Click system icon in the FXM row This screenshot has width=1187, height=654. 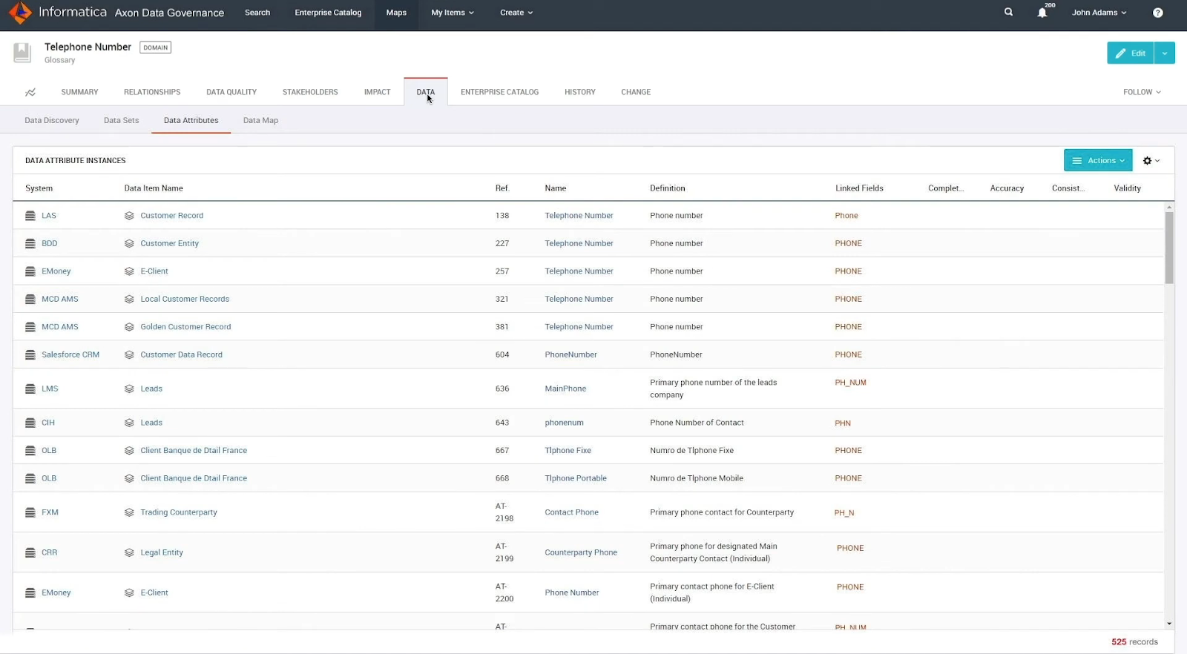[x=30, y=512]
